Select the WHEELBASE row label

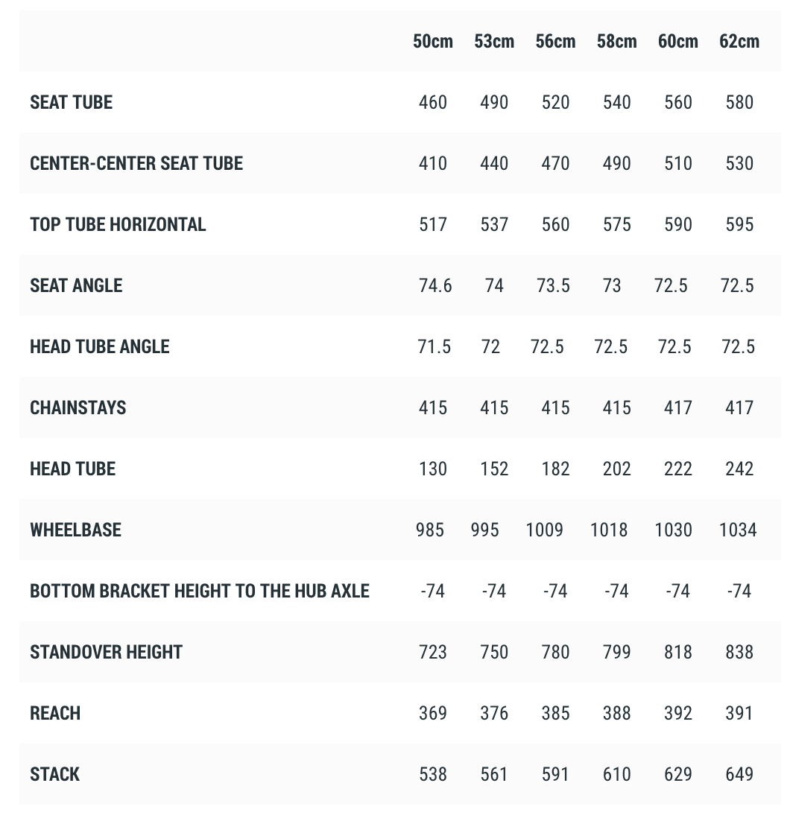point(75,530)
